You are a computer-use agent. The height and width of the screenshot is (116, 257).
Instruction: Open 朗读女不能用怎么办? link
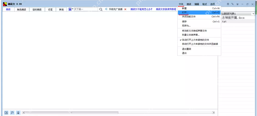coord(142,9)
